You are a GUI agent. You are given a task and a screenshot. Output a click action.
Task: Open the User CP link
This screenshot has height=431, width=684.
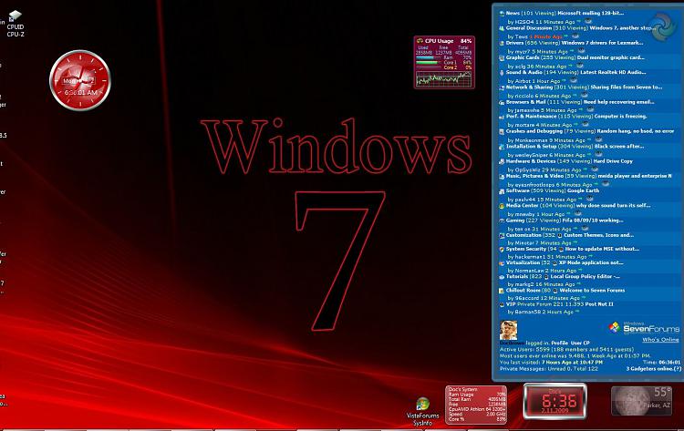(x=580, y=344)
